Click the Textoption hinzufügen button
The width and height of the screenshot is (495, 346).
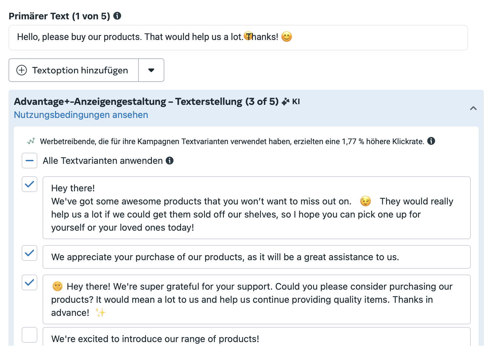74,70
